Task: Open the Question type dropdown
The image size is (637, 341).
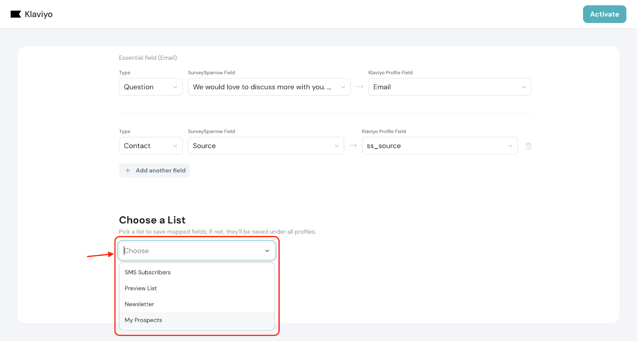Action: (x=150, y=87)
